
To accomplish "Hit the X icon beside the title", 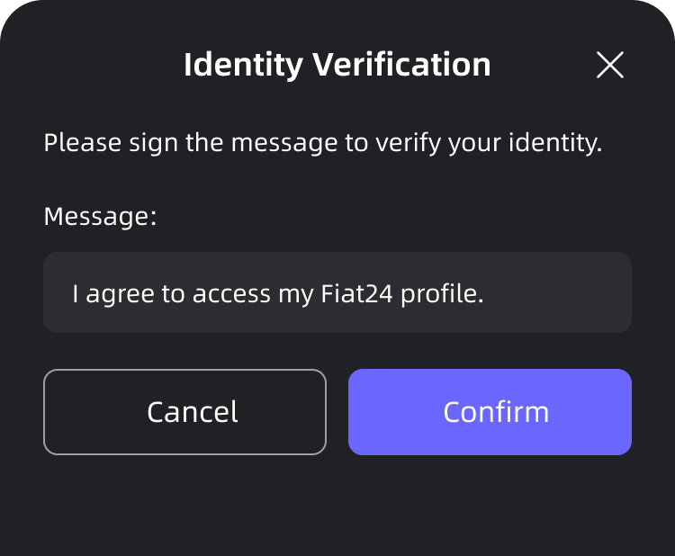I will [610, 65].
